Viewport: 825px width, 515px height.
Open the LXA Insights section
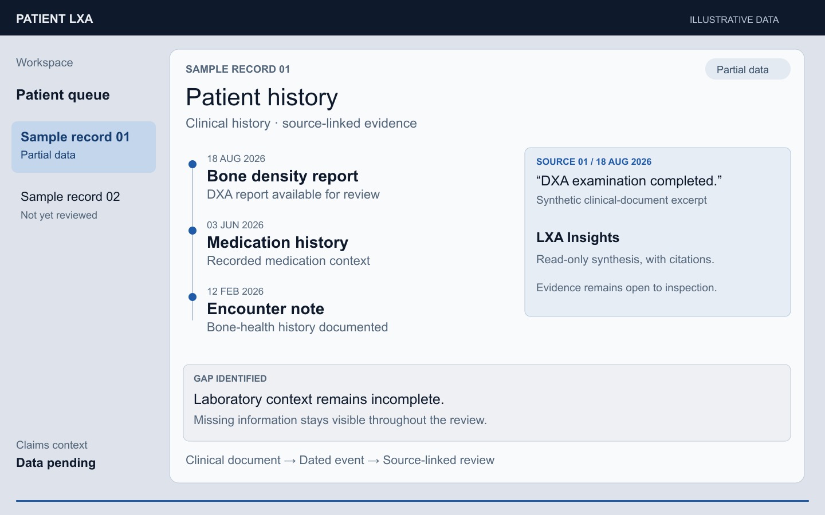(x=577, y=237)
